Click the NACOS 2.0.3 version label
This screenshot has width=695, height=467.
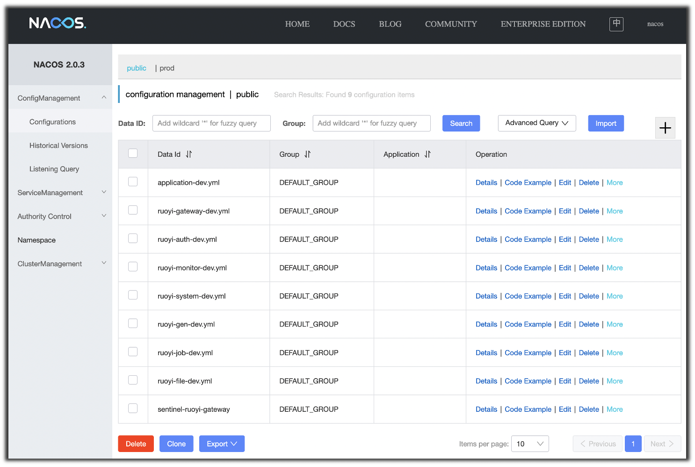point(59,65)
